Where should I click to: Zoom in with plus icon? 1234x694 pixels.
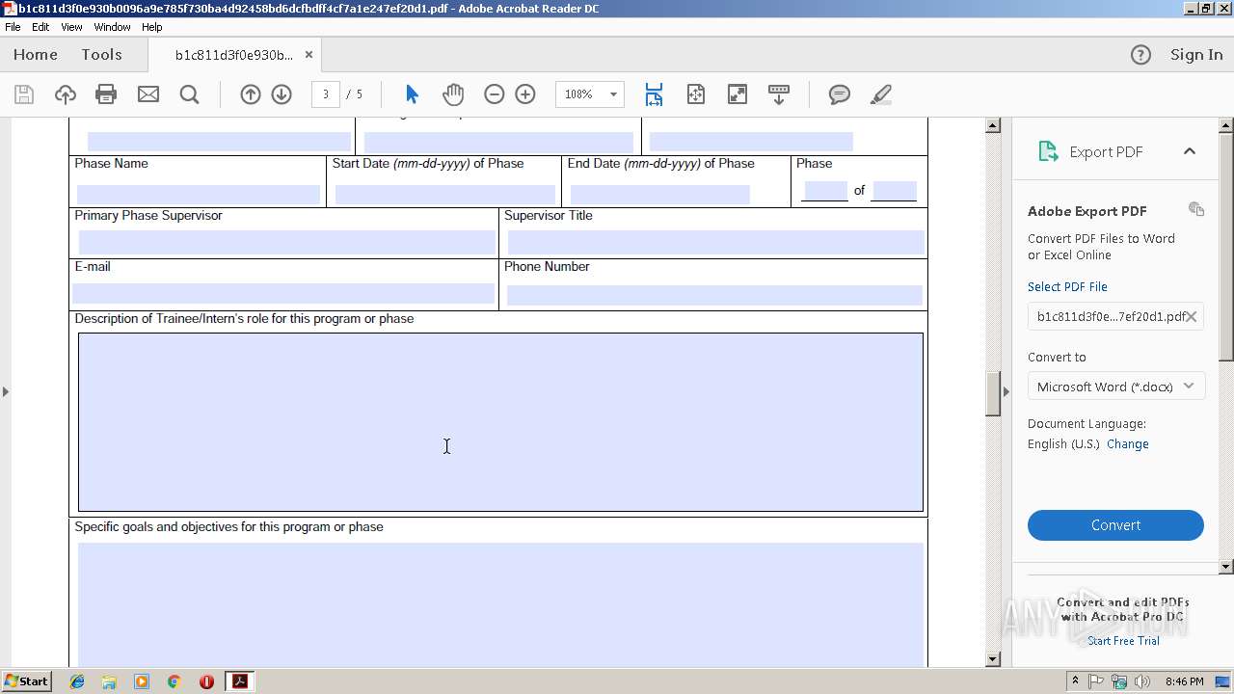tap(525, 94)
